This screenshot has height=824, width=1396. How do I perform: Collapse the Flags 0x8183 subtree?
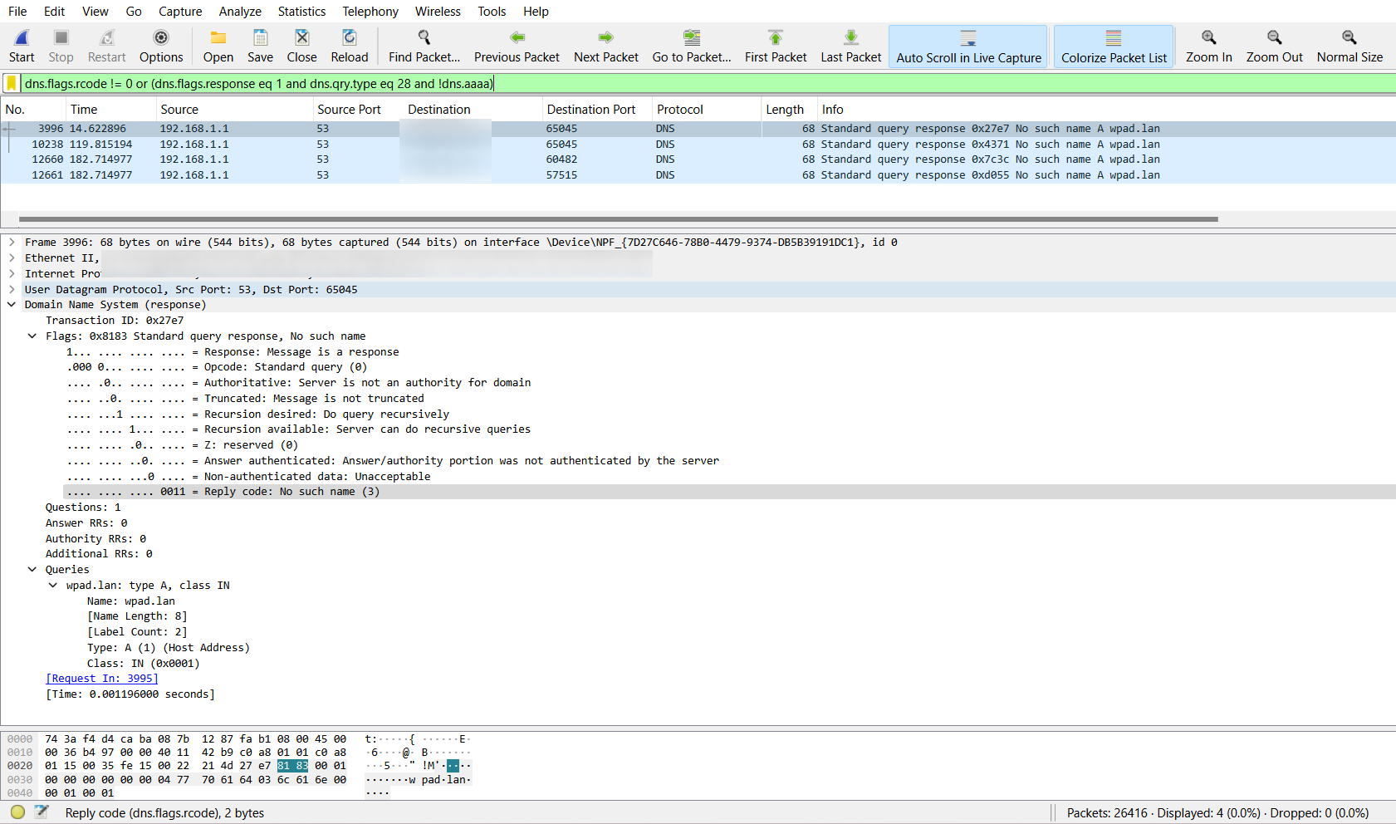coord(32,336)
